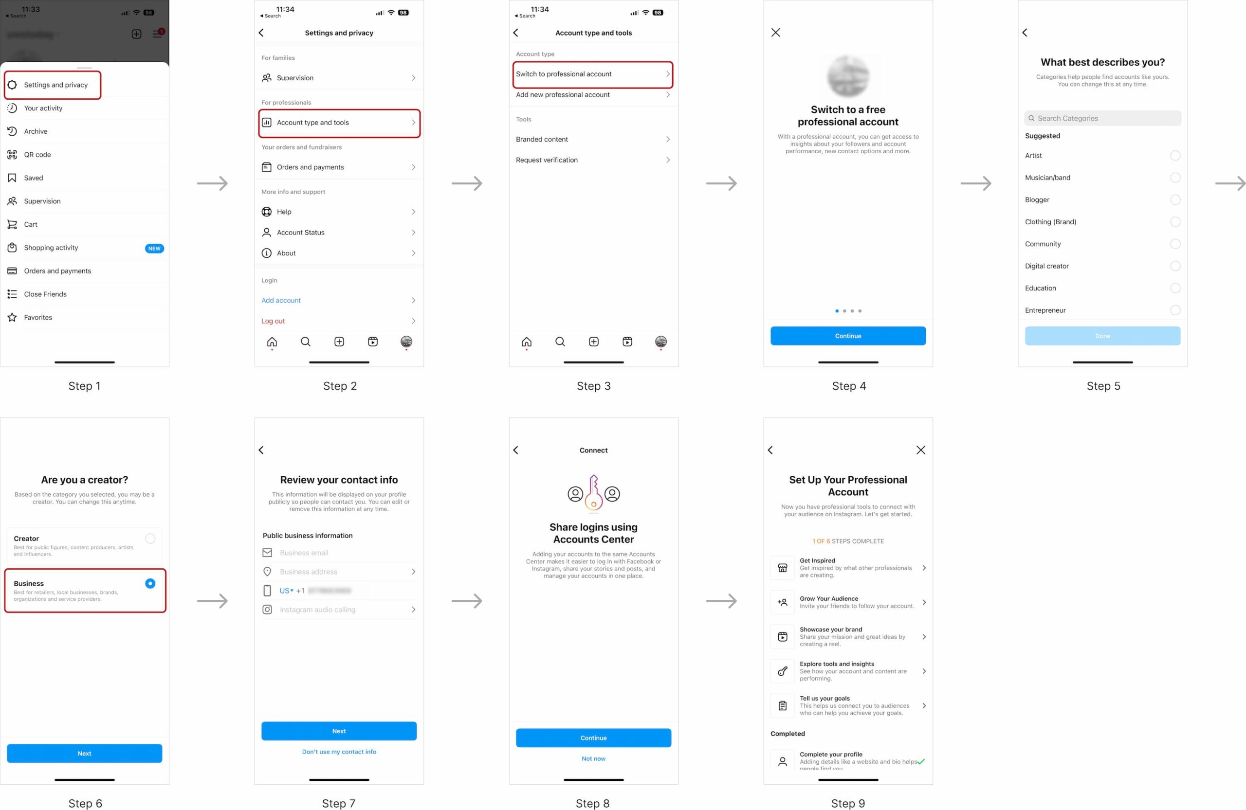1246x810 pixels.
Task: Tap the Account type and tools option
Action: tap(339, 122)
